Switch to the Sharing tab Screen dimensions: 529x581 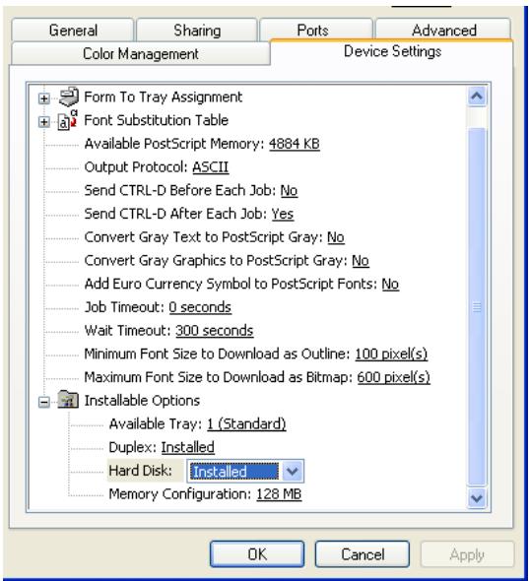click(197, 30)
